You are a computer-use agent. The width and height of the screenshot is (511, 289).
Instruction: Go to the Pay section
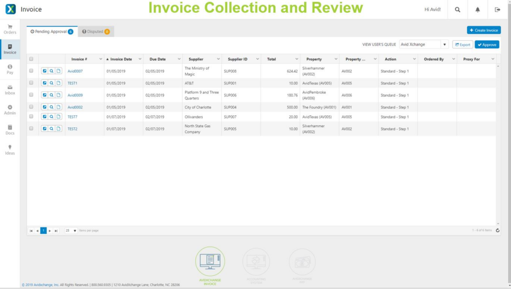point(10,69)
